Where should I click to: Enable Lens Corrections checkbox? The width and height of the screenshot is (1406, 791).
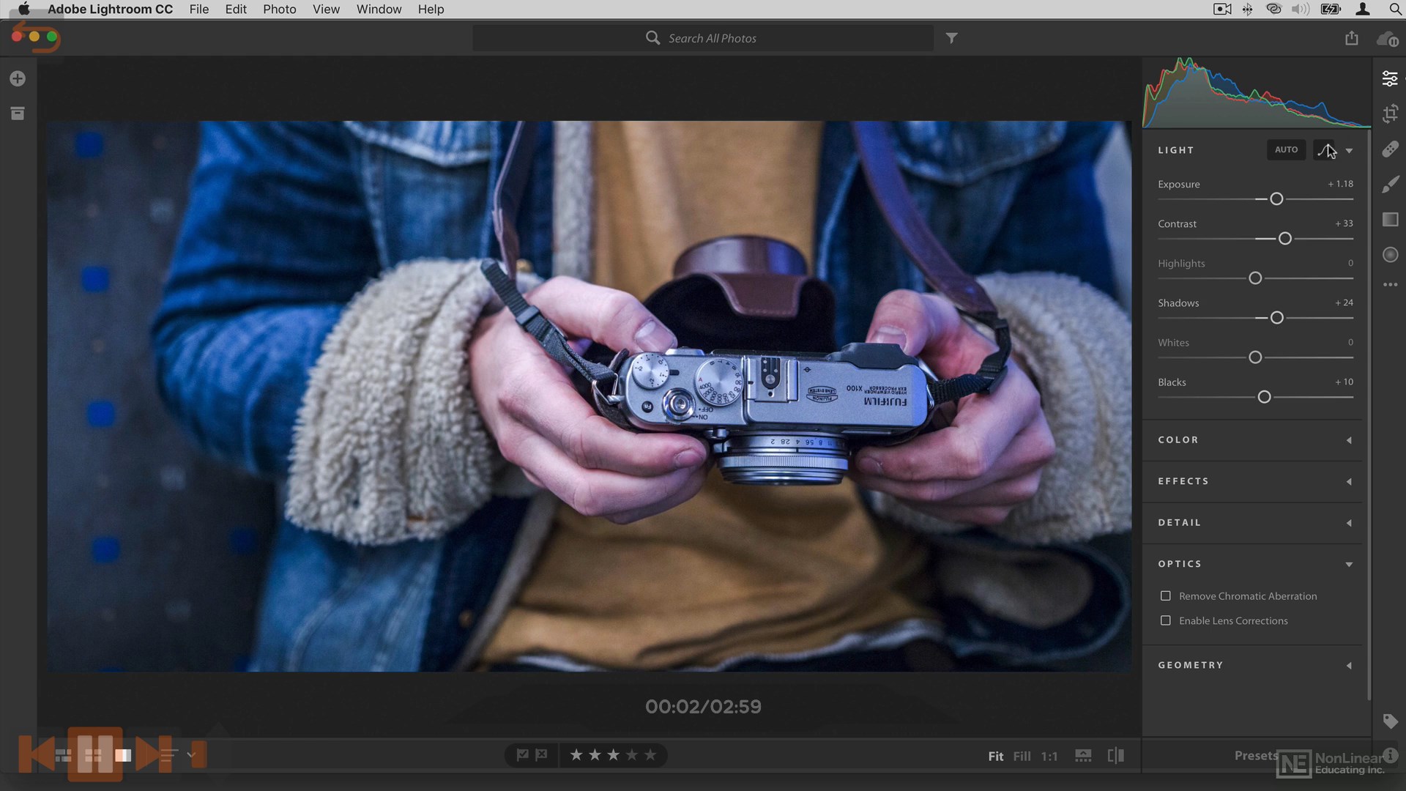(1165, 620)
